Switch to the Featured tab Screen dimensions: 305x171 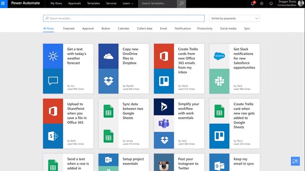69,28
